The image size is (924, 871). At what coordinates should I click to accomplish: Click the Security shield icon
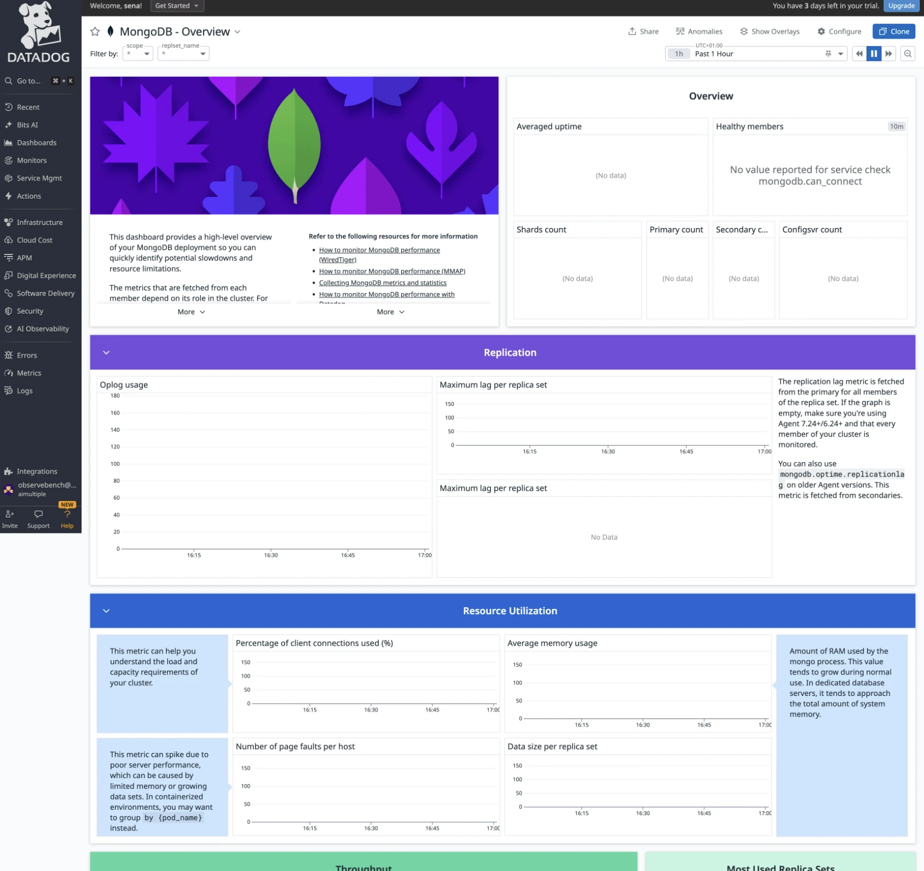click(x=8, y=311)
